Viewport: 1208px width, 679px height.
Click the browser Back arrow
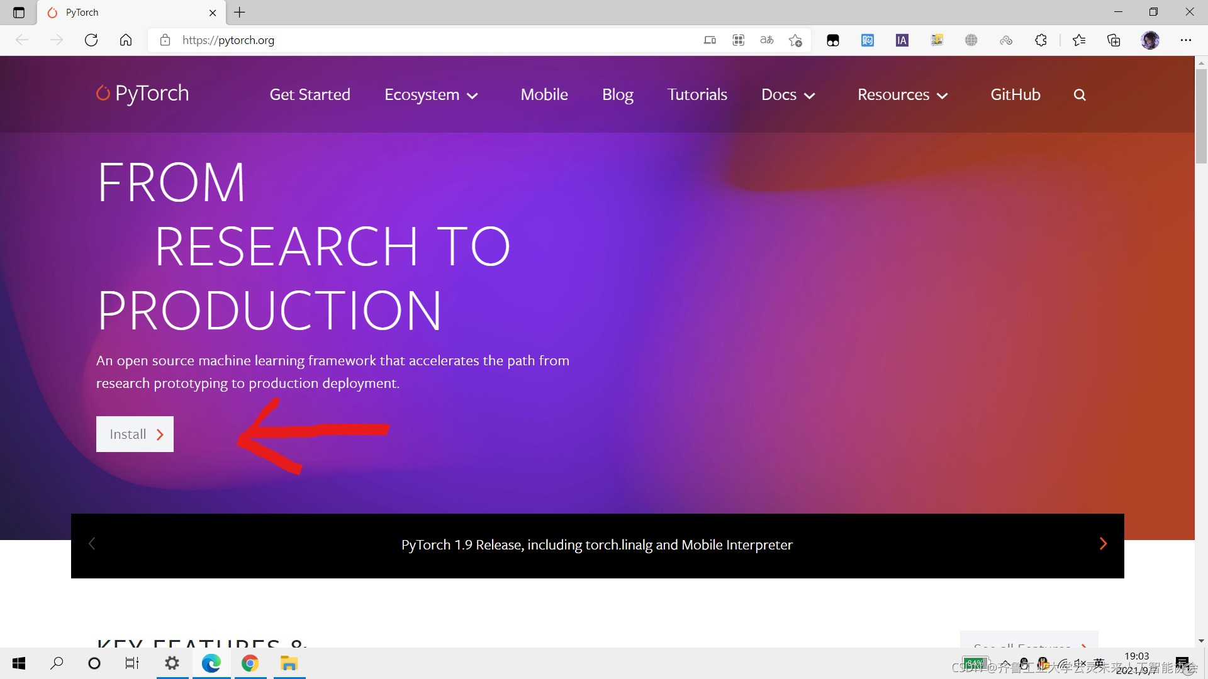tap(22, 40)
